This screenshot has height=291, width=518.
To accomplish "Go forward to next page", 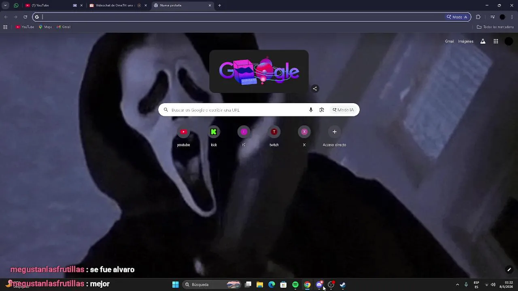I will (15, 17).
